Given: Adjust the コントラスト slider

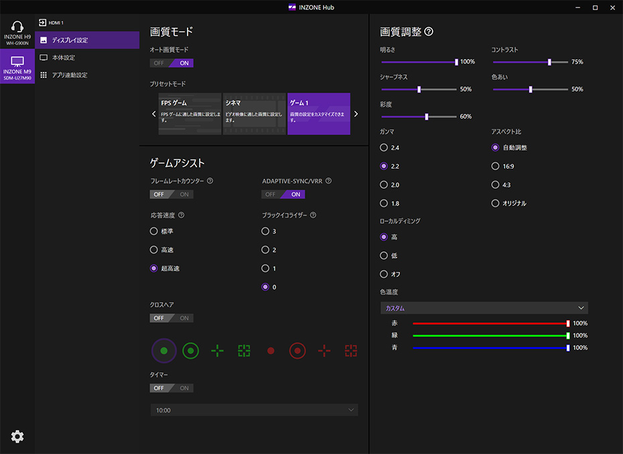Looking at the screenshot, I should point(549,62).
